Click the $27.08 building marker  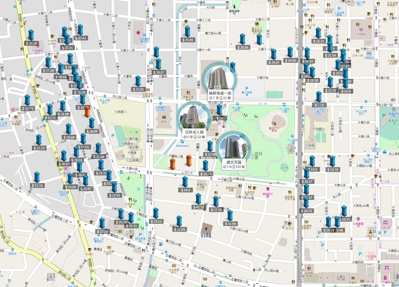(x=48, y=62)
